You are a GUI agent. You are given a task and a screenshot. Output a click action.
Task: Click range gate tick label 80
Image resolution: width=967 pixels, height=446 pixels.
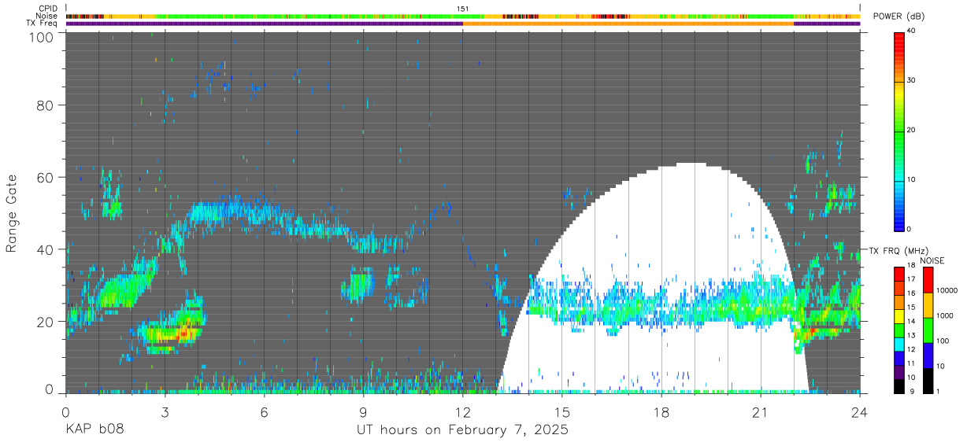click(x=45, y=105)
